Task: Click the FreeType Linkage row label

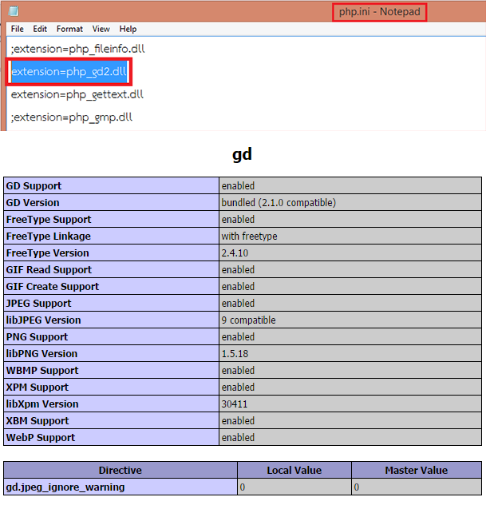Action: 49,237
